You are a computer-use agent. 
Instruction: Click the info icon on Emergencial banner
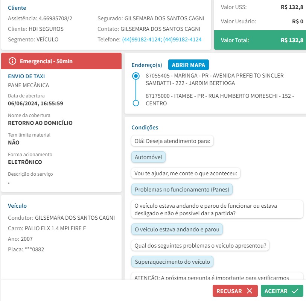(x=12, y=61)
